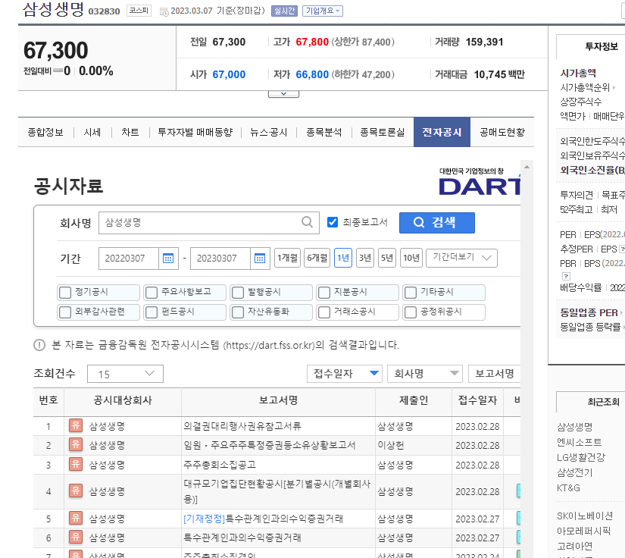Enable the 거래소공시 checkbox
Image resolution: width=625 pixels, height=558 pixels.
(324, 312)
